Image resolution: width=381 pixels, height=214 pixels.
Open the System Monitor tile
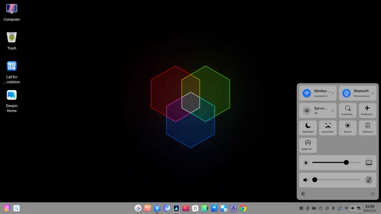308,145
